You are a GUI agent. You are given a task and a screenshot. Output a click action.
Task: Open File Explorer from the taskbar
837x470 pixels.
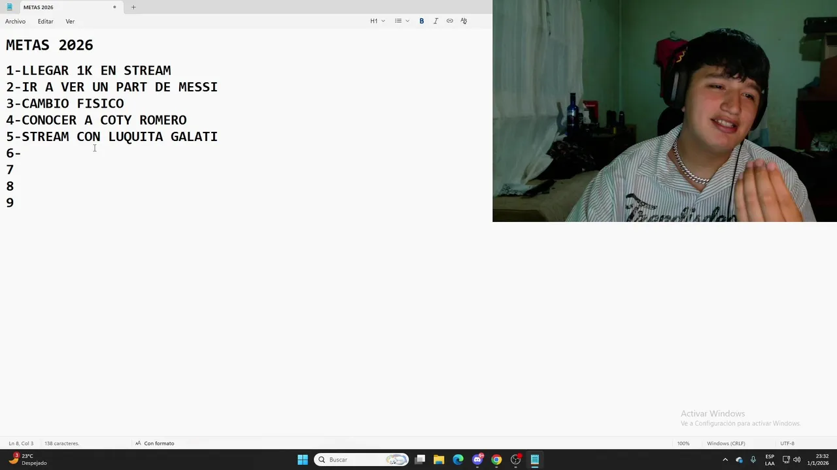tap(439, 460)
